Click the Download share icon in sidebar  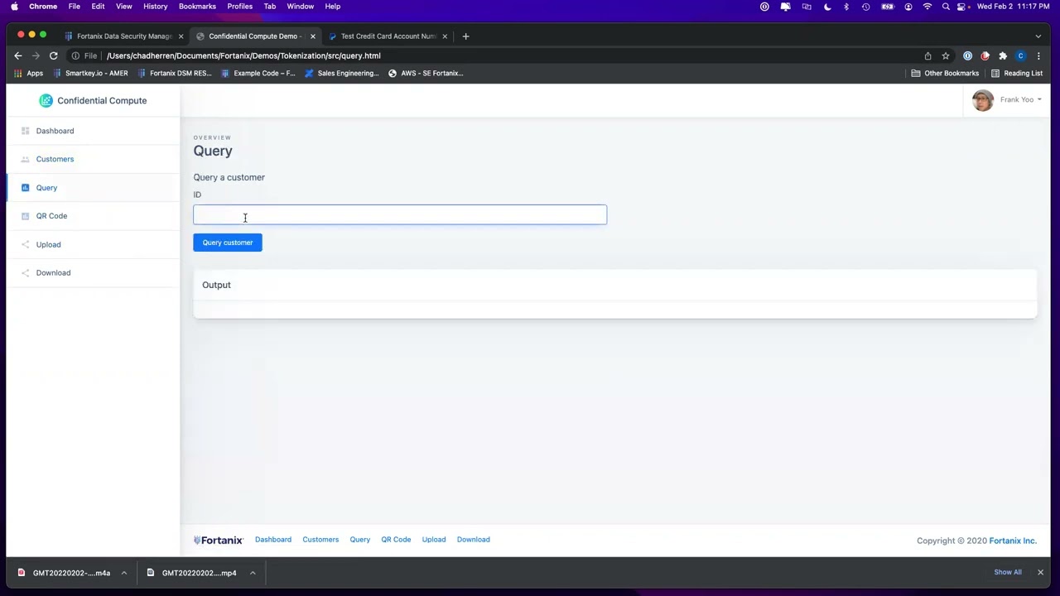(25, 272)
